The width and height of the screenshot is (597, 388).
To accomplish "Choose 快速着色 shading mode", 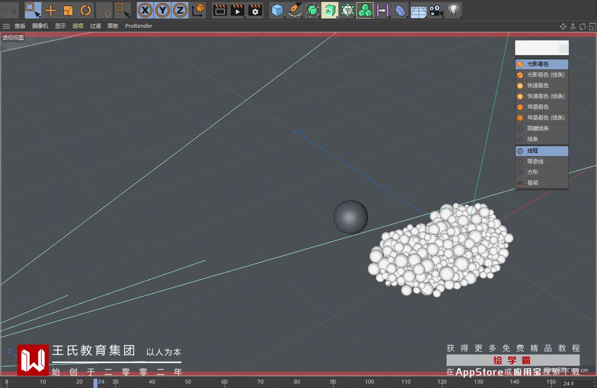I will click(x=542, y=85).
